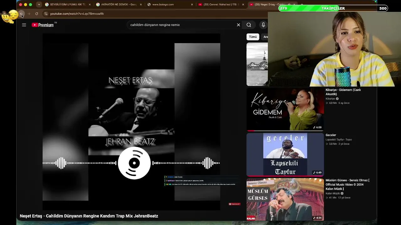This screenshot has height=225, width=401.
Task: Expand the browser tab search dropdown
Action: (x=39, y=5)
